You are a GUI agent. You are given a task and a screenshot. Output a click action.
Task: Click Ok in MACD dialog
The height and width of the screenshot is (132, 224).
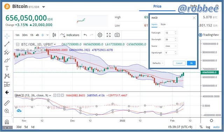tap(191, 63)
